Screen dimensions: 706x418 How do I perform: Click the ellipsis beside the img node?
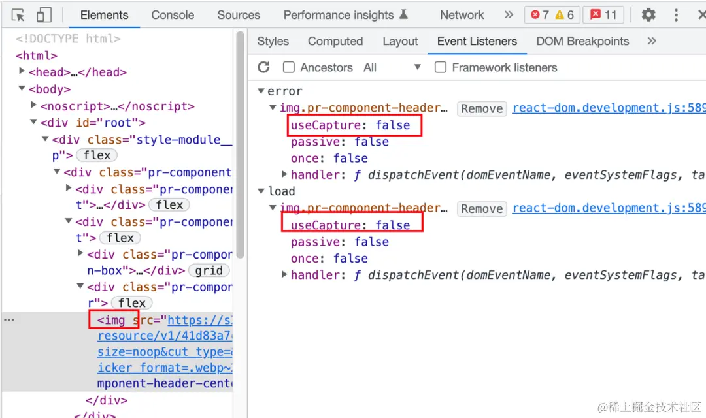(x=9, y=320)
